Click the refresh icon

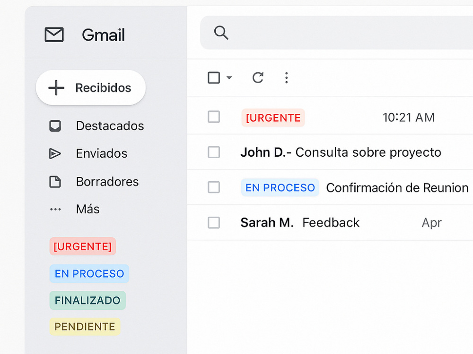pyautogui.click(x=258, y=78)
